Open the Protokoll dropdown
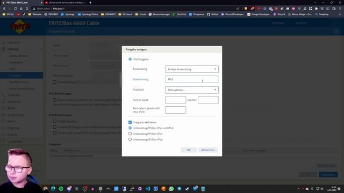344x193 pixels. (x=191, y=90)
